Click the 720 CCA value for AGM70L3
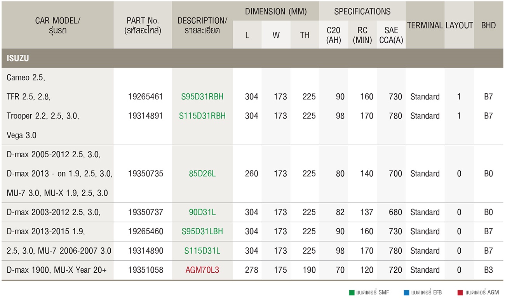505x303 pixels. click(395, 270)
